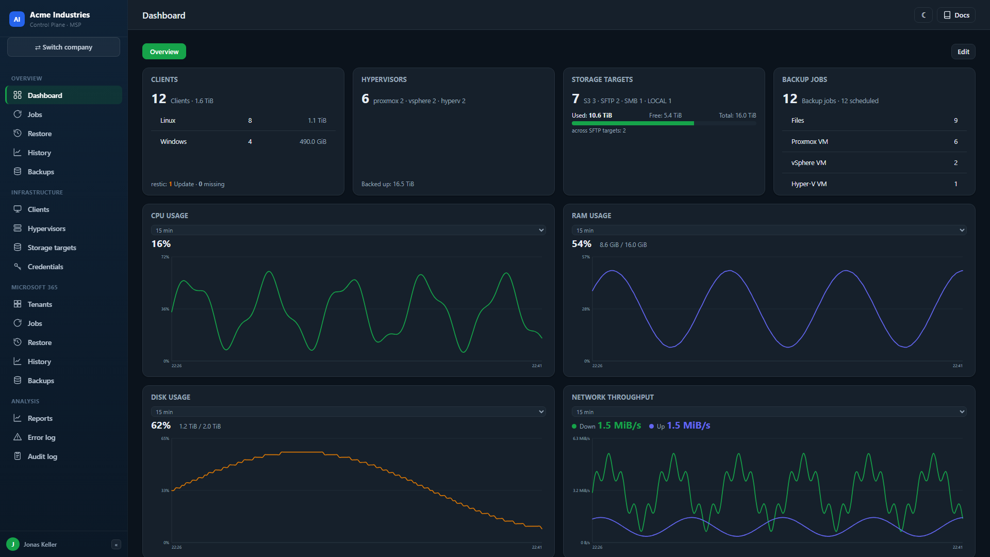Click the Error log warning icon
This screenshot has width=990, height=557.
tap(18, 437)
